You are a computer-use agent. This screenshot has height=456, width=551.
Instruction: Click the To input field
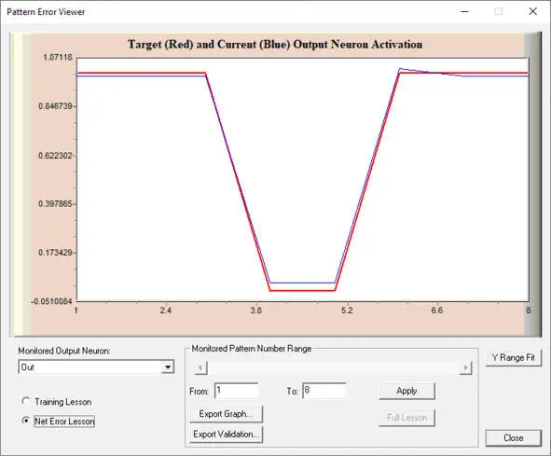(324, 391)
